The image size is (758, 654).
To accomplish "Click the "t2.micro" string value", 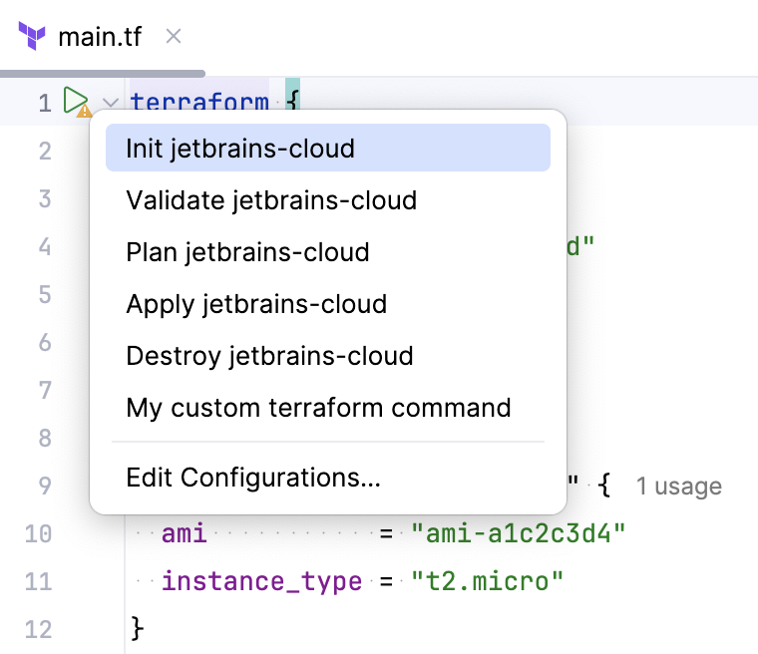I will [487, 581].
